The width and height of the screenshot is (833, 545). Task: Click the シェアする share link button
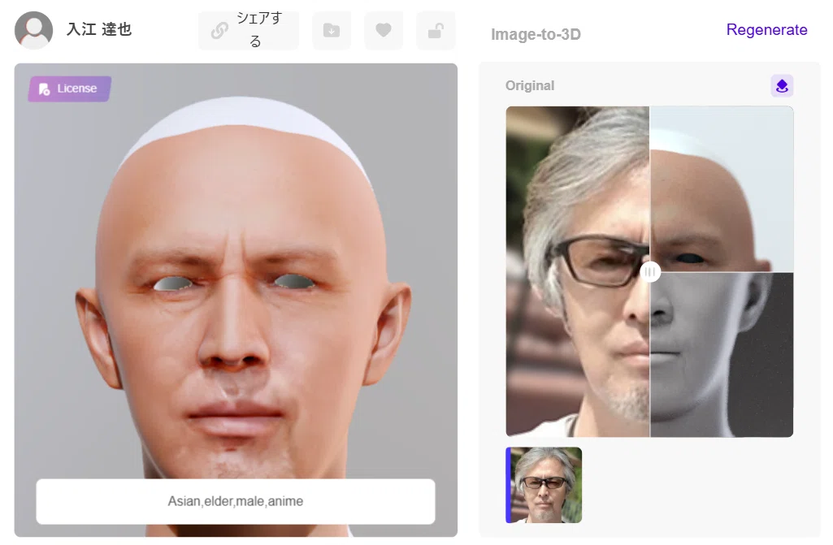249,30
